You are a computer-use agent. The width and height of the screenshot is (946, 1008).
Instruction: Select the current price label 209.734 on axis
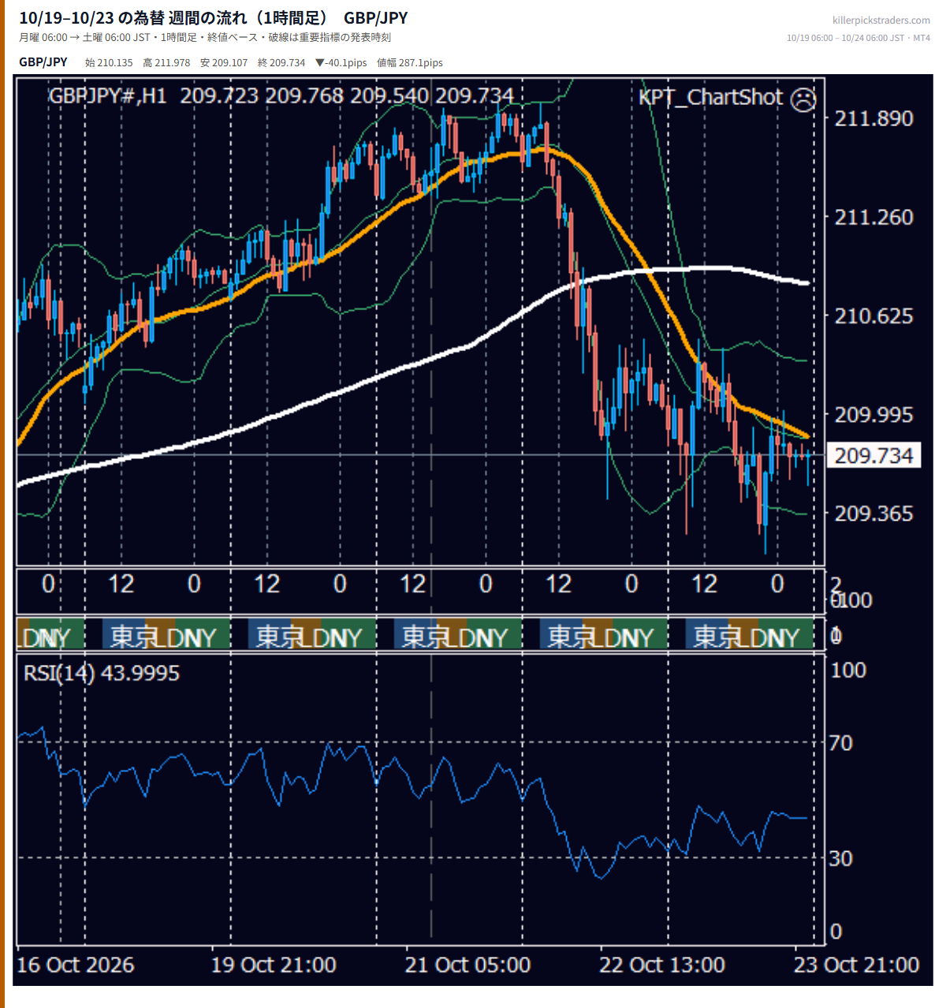(x=873, y=455)
